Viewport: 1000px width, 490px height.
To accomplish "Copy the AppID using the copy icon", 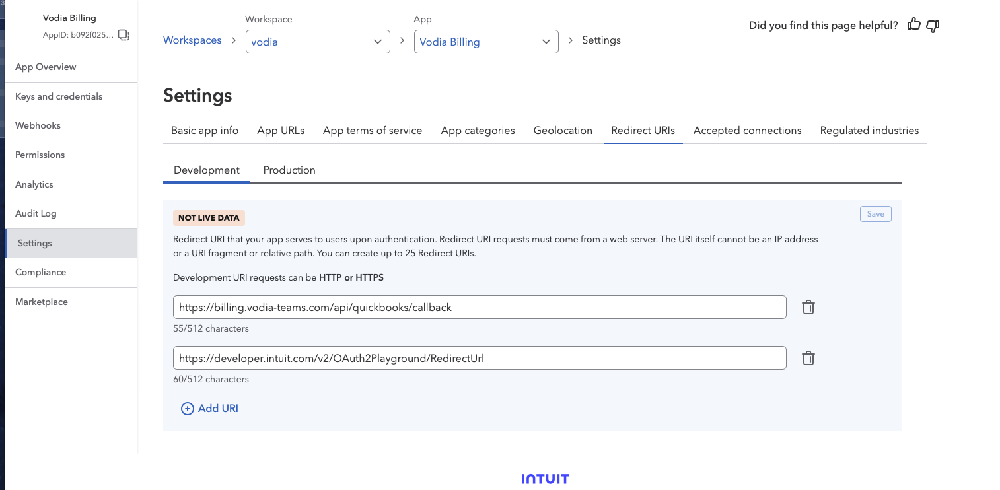I will coord(124,35).
